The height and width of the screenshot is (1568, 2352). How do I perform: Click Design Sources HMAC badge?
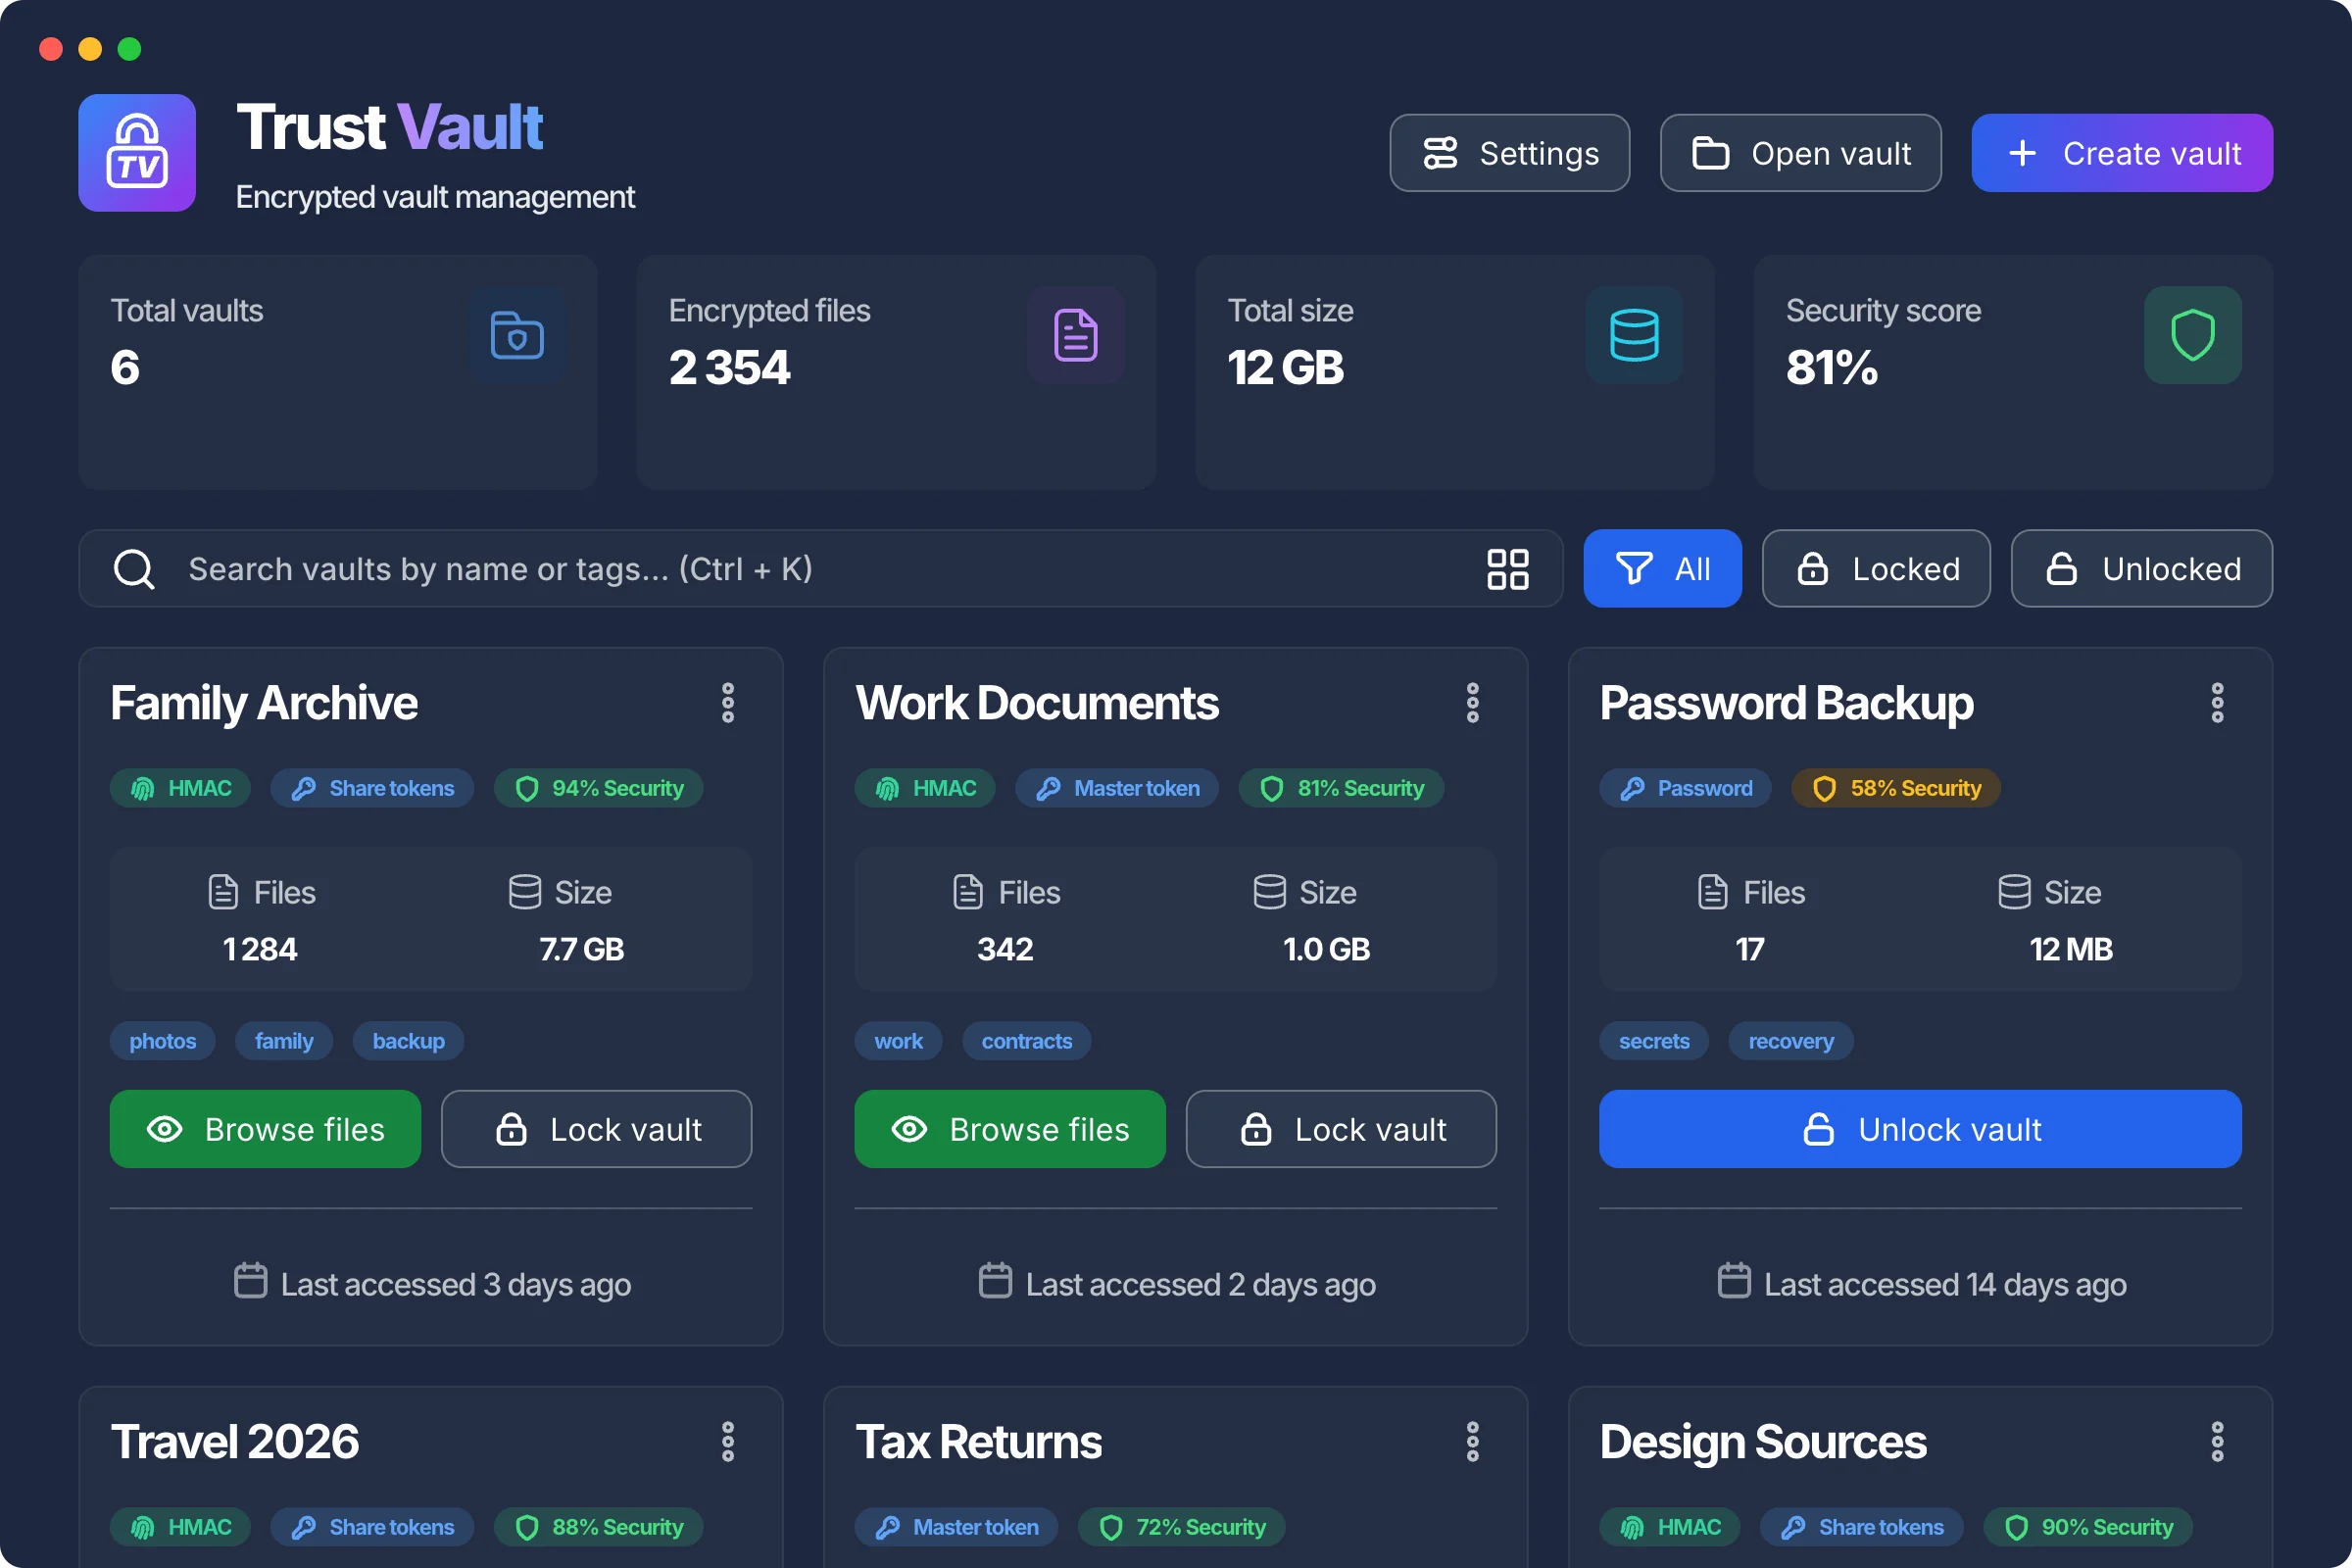(1670, 1528)
